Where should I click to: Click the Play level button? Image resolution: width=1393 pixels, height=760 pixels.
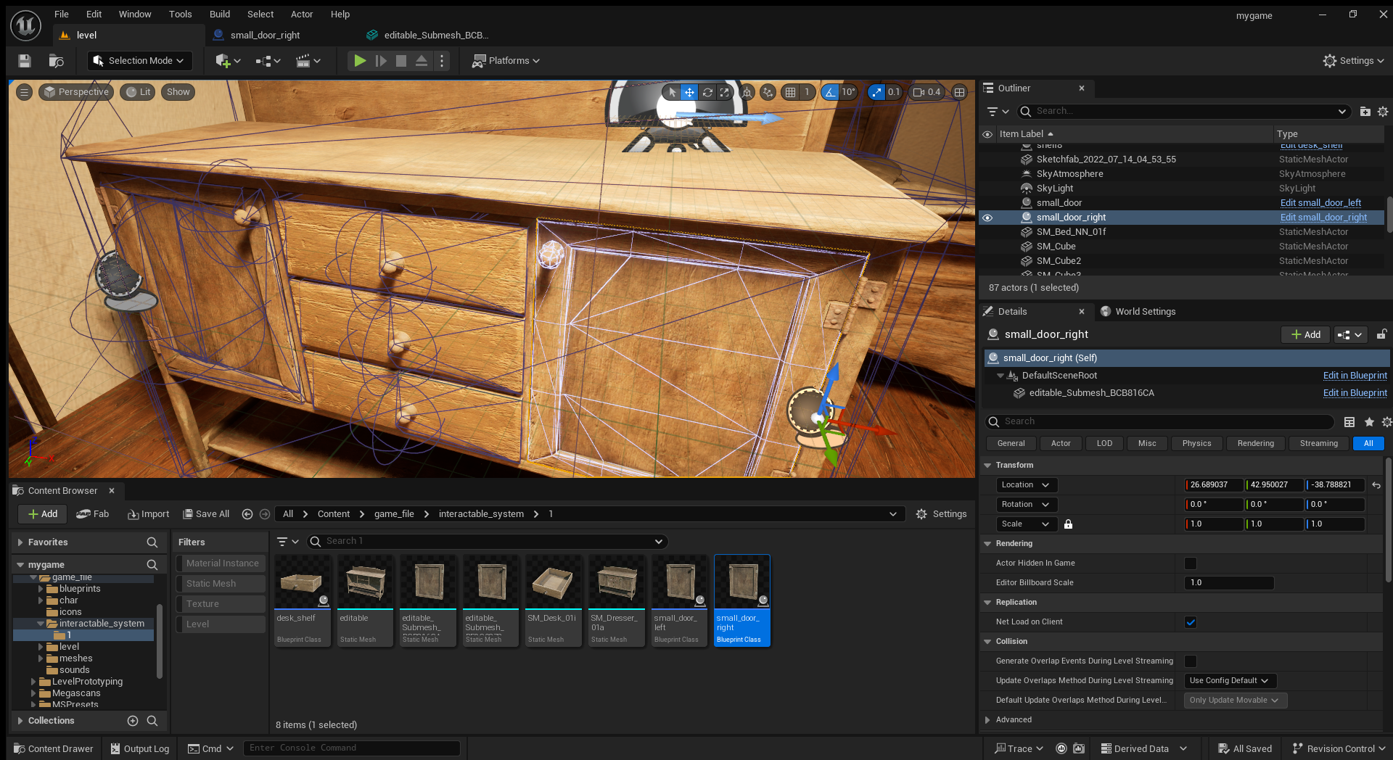[x=359, y=61]
